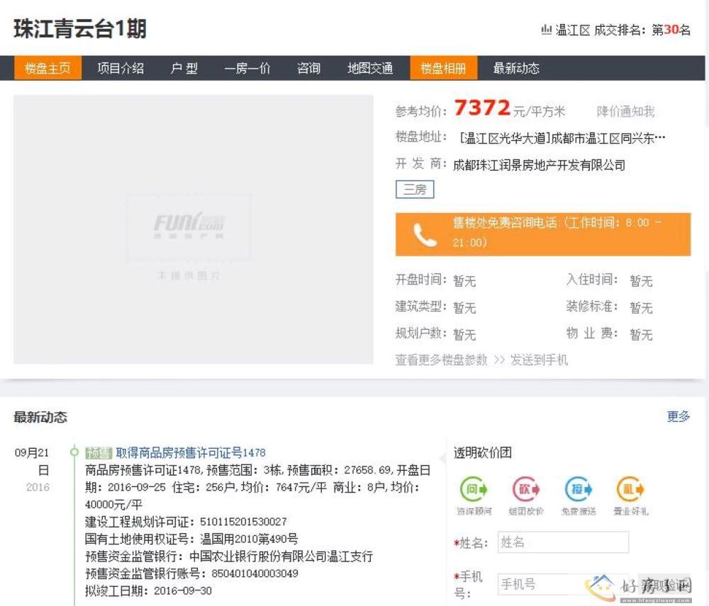Click 发送到手机 link
Screen dimensions: 709x606
coord(539,360)
